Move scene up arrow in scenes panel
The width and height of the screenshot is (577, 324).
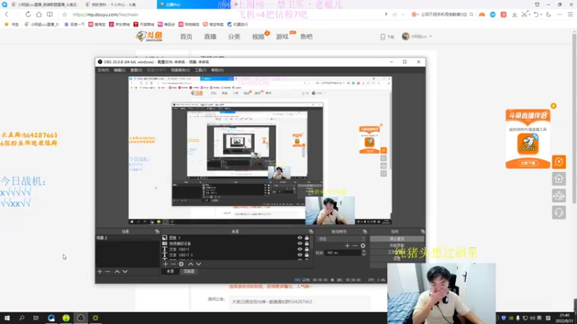[x=117, y=271]
